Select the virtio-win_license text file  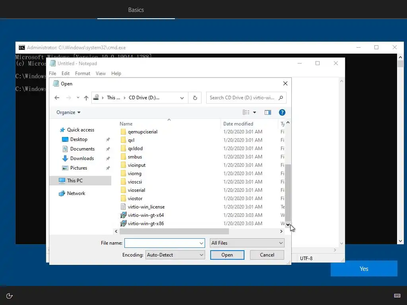146,207
